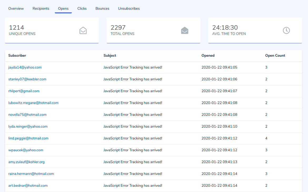Select the currently active Opens tab
The width and height of the screenshot is (308, 192).
(63, 8)
